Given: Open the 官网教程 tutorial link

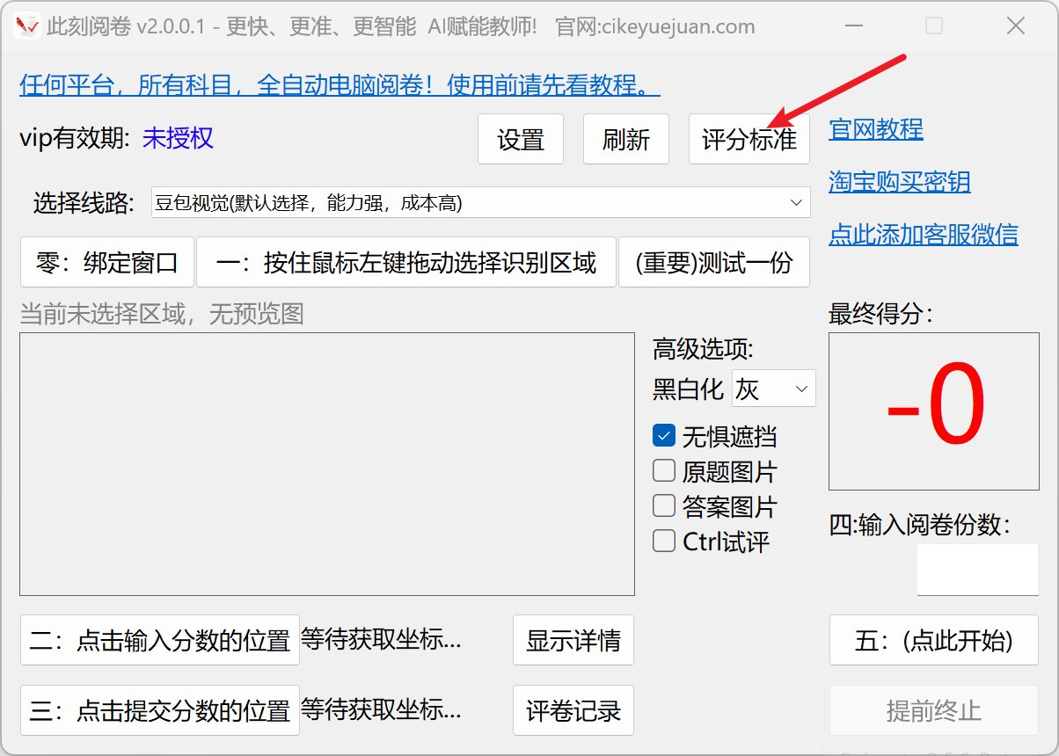Looking at the screenshot, I should pyautogui.click(x=876, y=130).
